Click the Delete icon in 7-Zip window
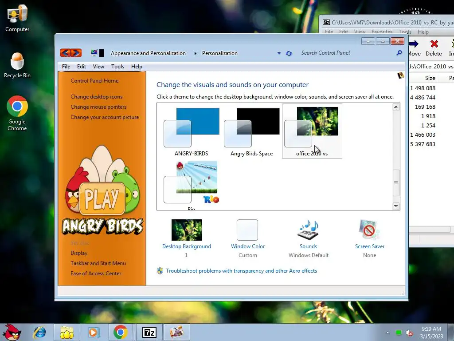The image size is (454, 341). point(434,44)
